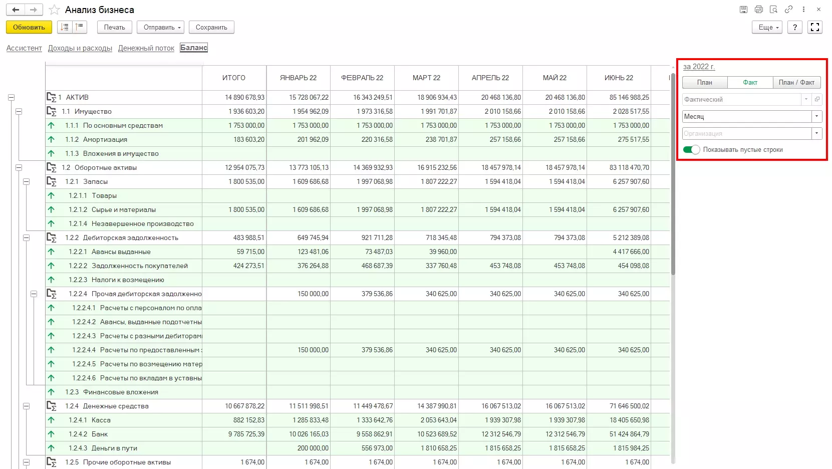832x469 pixels.
Task: Open the Организация dropdown arrow
Action: click(x=817, y=133)
